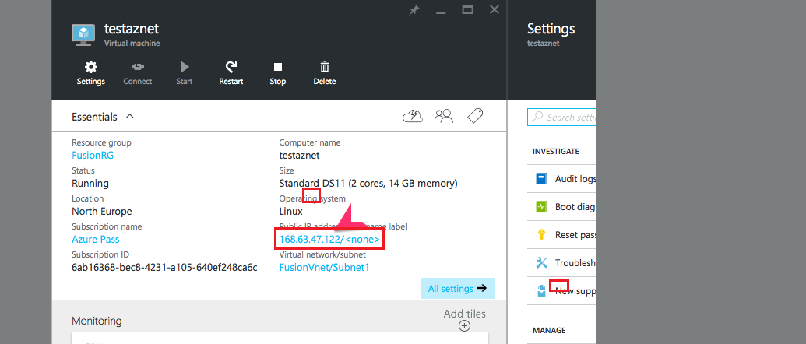This screenshot has height=344, width=806.
Task: Click the Search settings field
Action: pyautogui.click(x=561, y=117)
